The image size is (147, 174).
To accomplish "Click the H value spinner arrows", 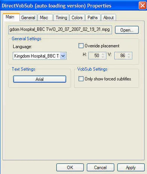I will [x=103, y=56].
